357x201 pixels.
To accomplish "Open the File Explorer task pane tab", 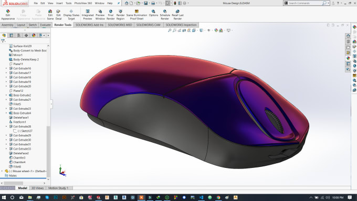I will 348,47.
